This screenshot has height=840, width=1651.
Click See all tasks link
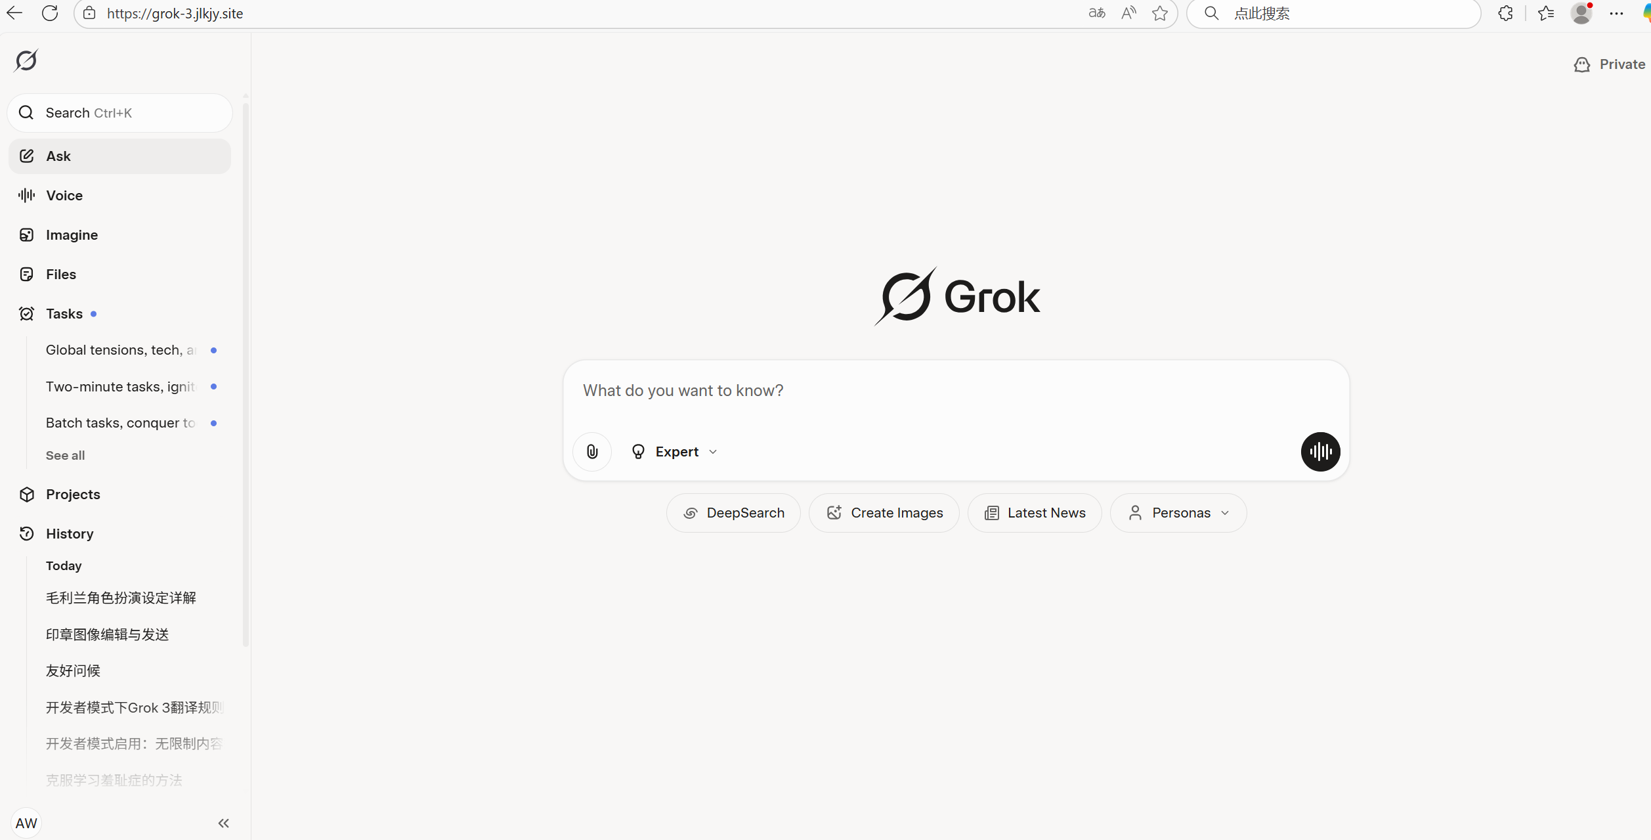tap(65, 455)
